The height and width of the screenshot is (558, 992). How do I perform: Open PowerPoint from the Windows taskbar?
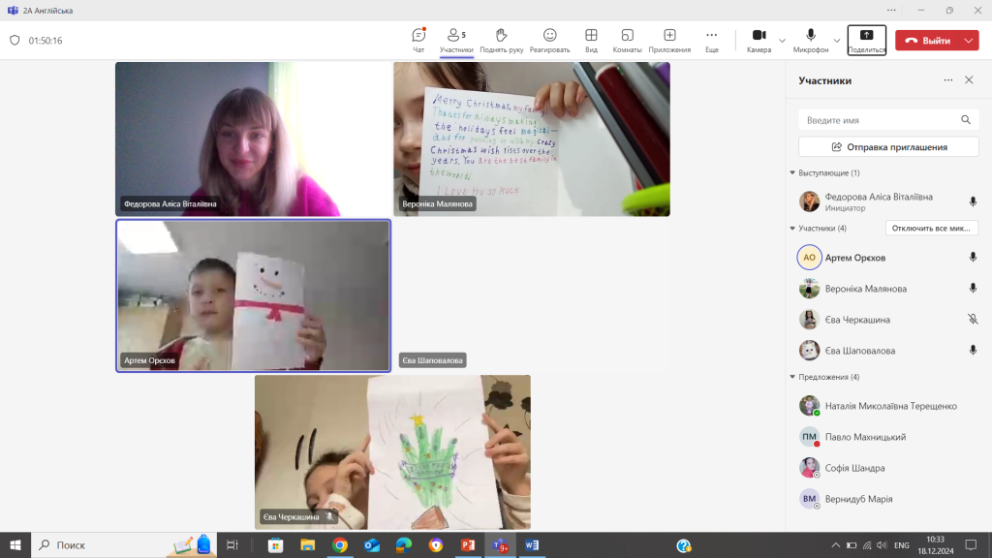467,545
